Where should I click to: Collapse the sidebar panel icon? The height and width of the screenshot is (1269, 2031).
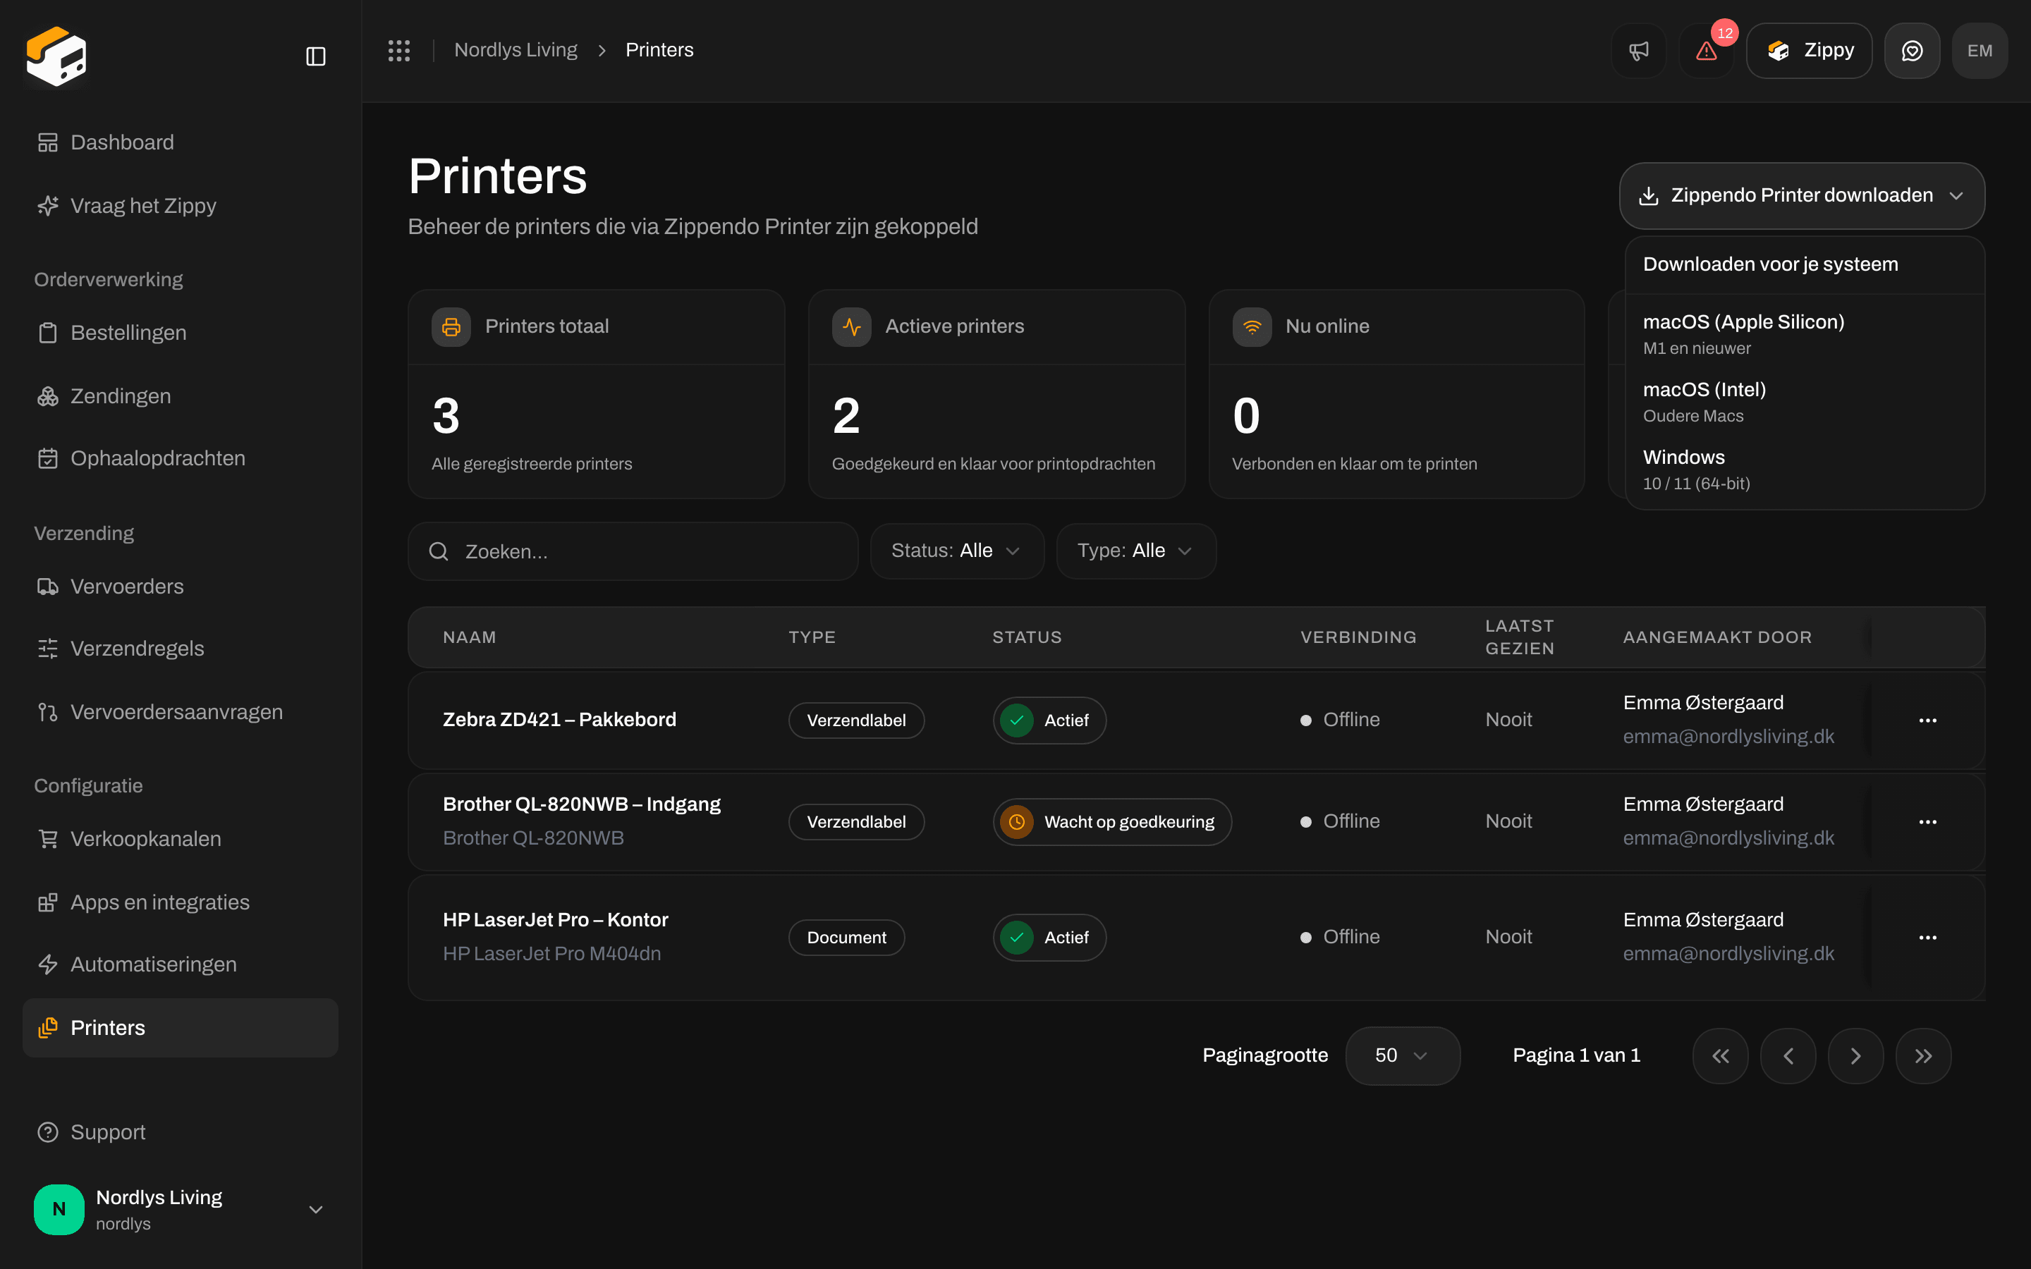(x=315, y=56)
